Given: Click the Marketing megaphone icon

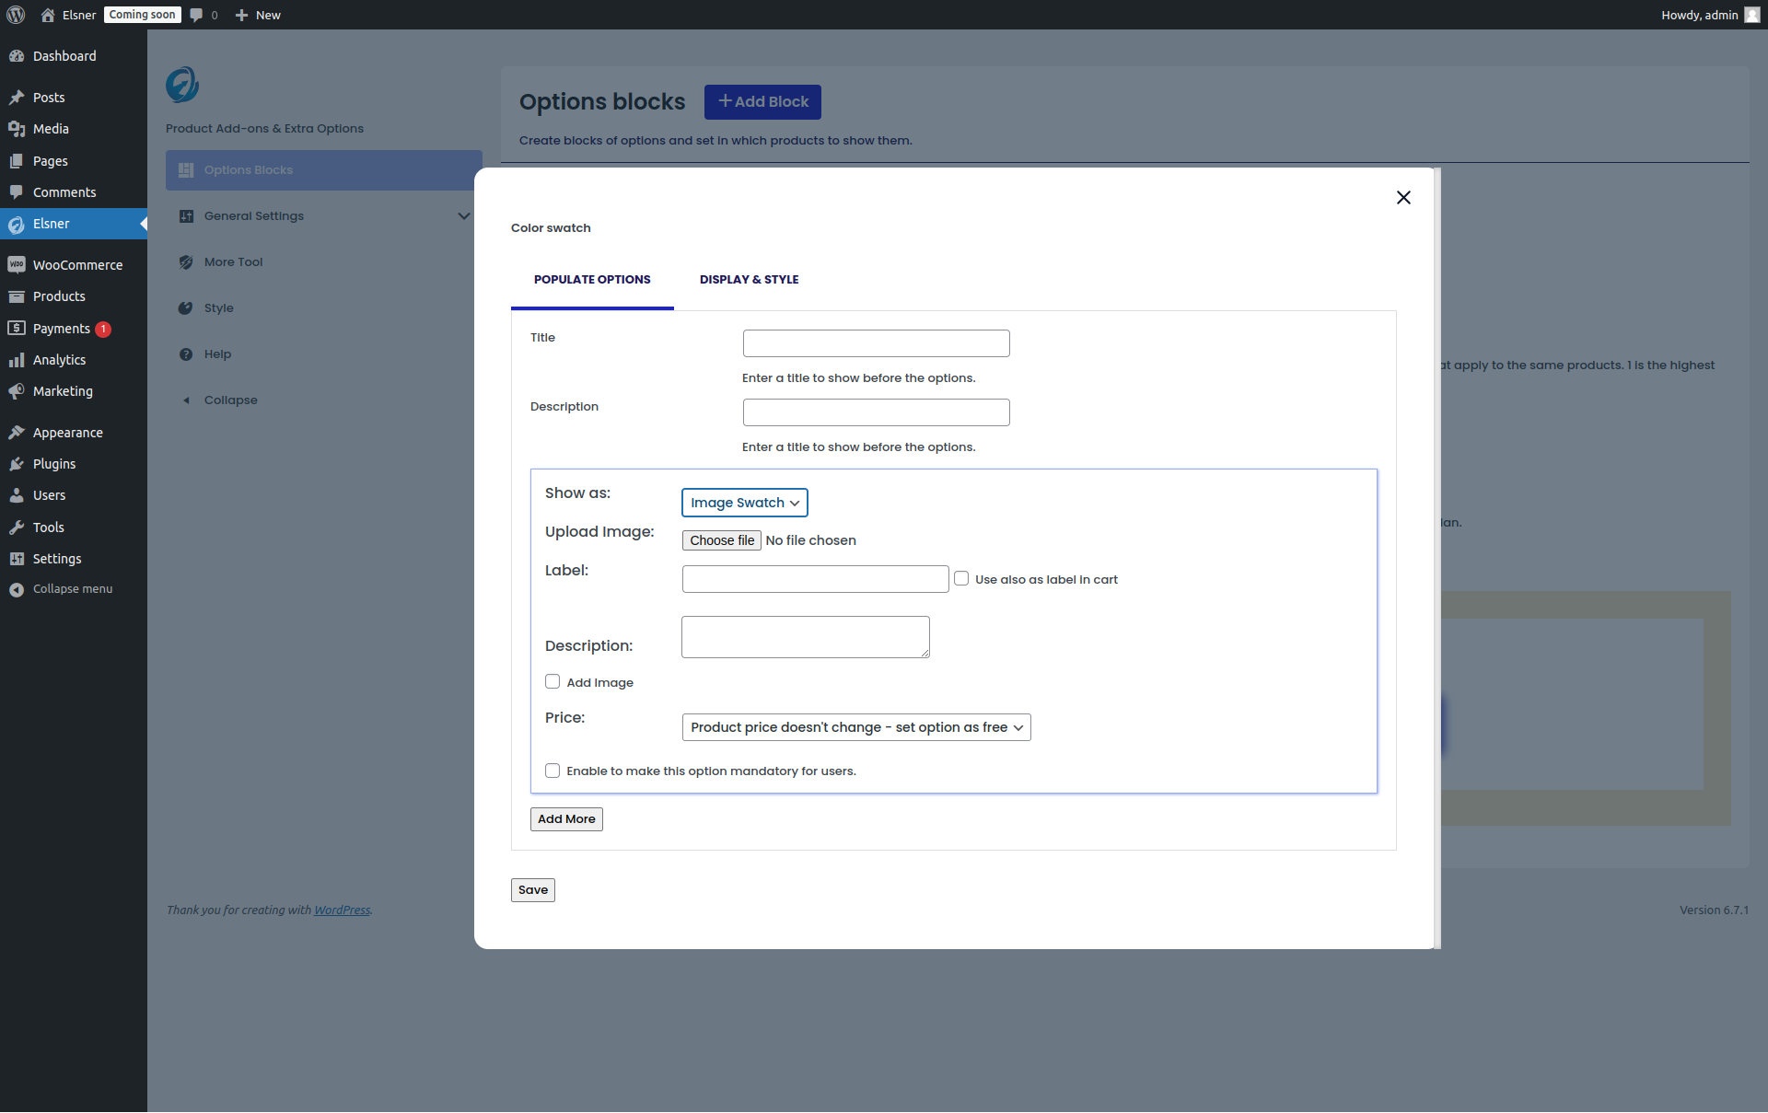Looking at the screenshot, I should click(x=16, y=391).
